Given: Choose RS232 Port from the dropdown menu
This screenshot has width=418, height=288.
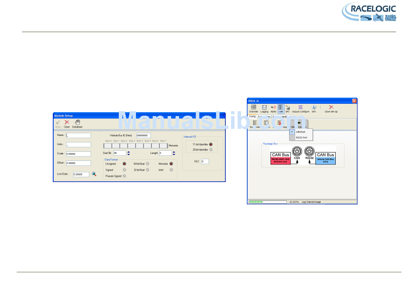Looking at the screenshot, I should [x=301, y=138].
